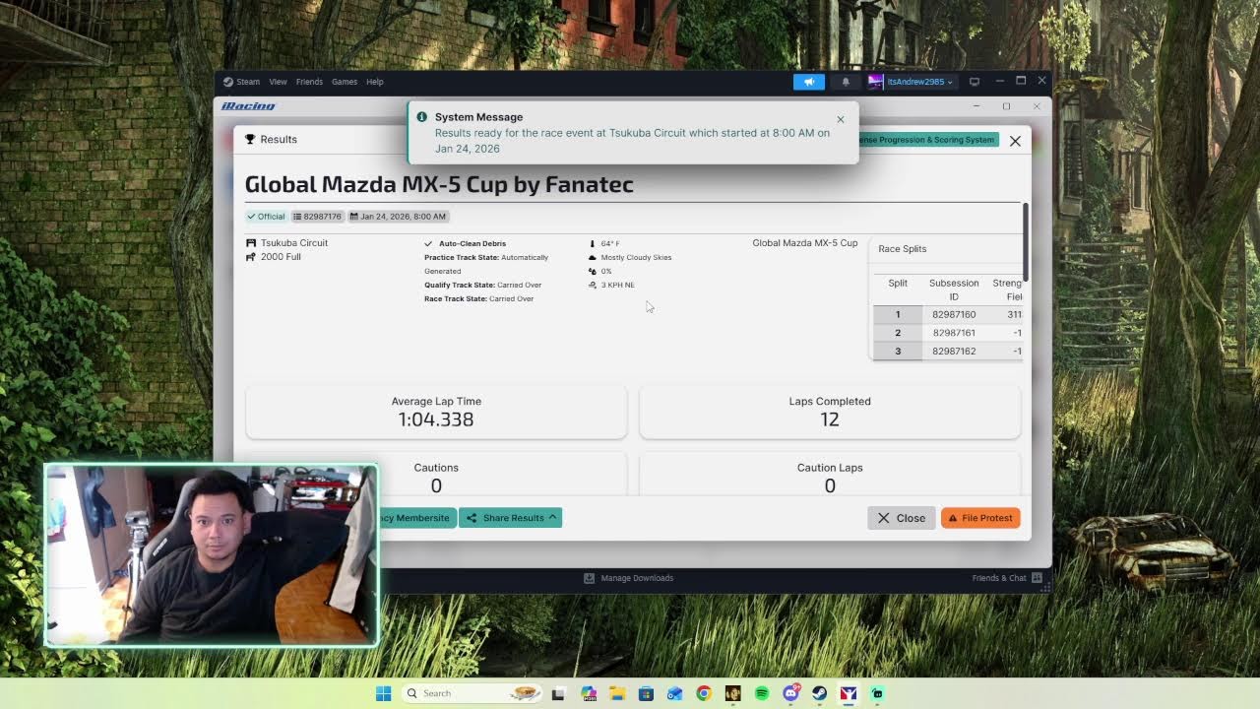This screenshot has width=1260, height=709.
Task: Click the Steam Big Picture monitor icon
Action: point(975,82)
